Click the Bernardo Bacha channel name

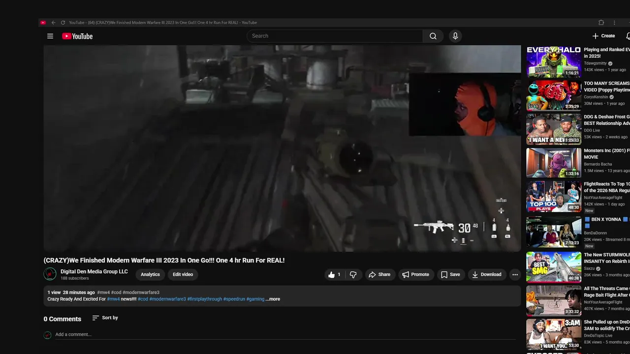coord(598,164)
